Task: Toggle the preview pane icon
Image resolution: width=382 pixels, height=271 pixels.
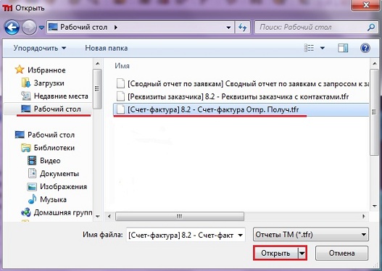Action: [343, 48]
